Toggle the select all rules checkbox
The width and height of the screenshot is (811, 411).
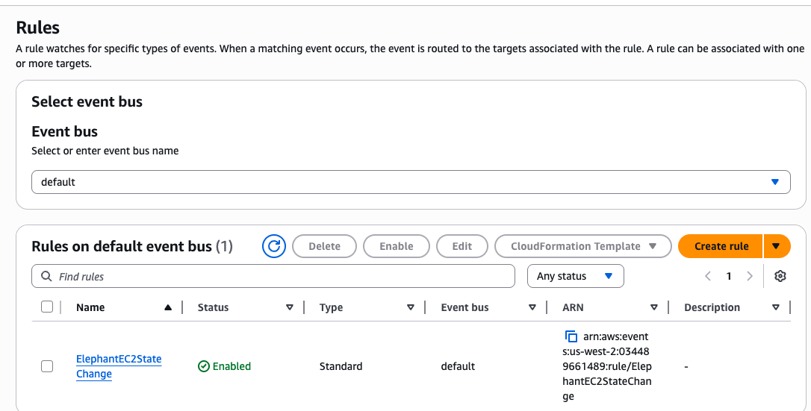pos(47,307)
